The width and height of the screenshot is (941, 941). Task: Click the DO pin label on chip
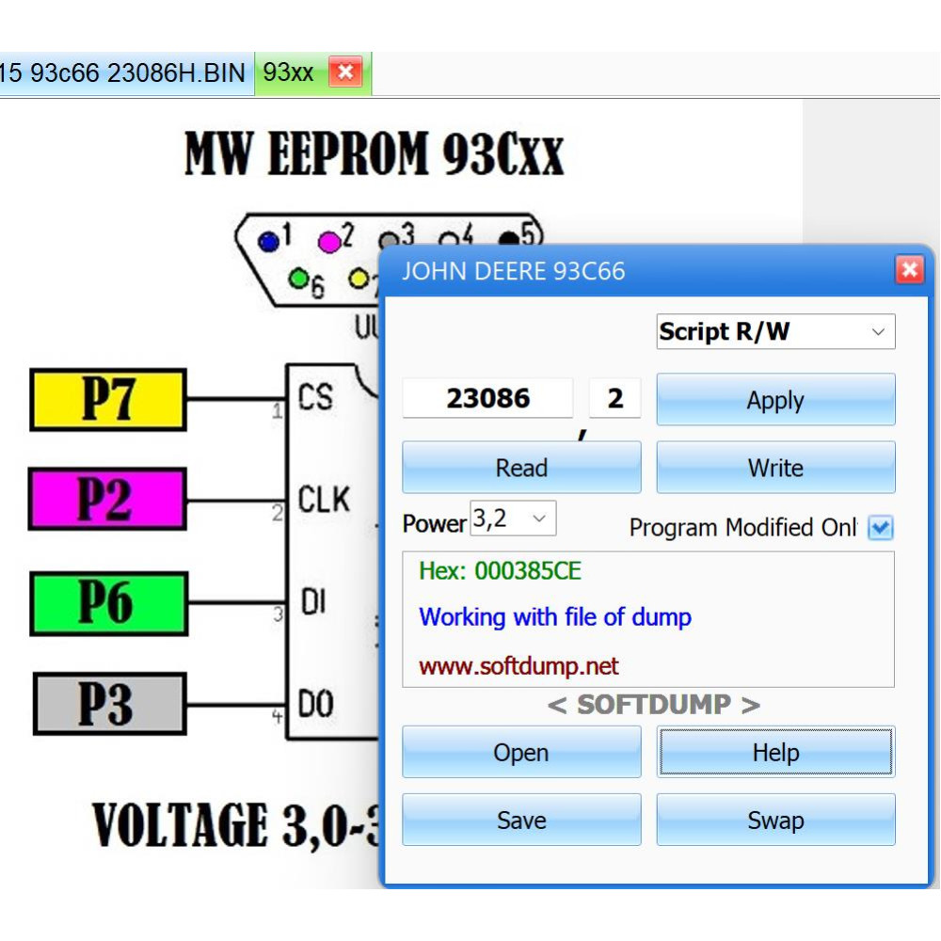[x=315, y=704]
